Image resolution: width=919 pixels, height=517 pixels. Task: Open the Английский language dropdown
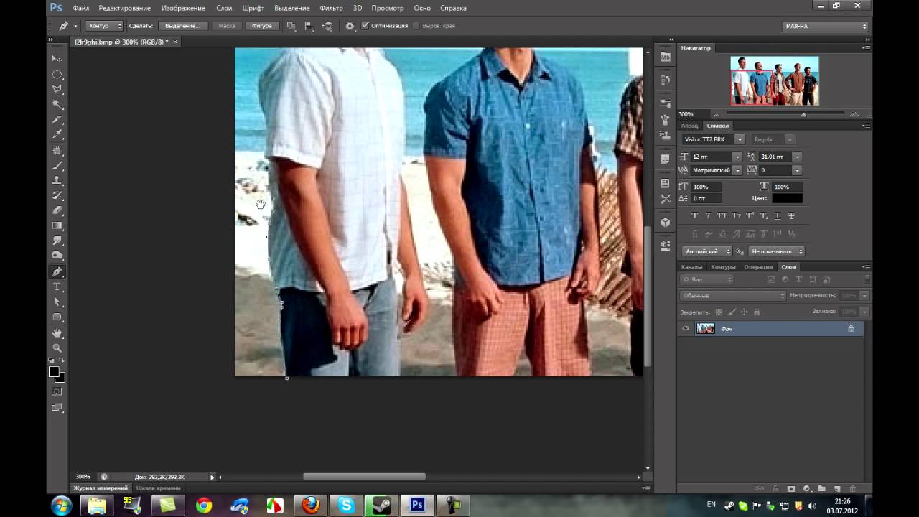point(706,251)
